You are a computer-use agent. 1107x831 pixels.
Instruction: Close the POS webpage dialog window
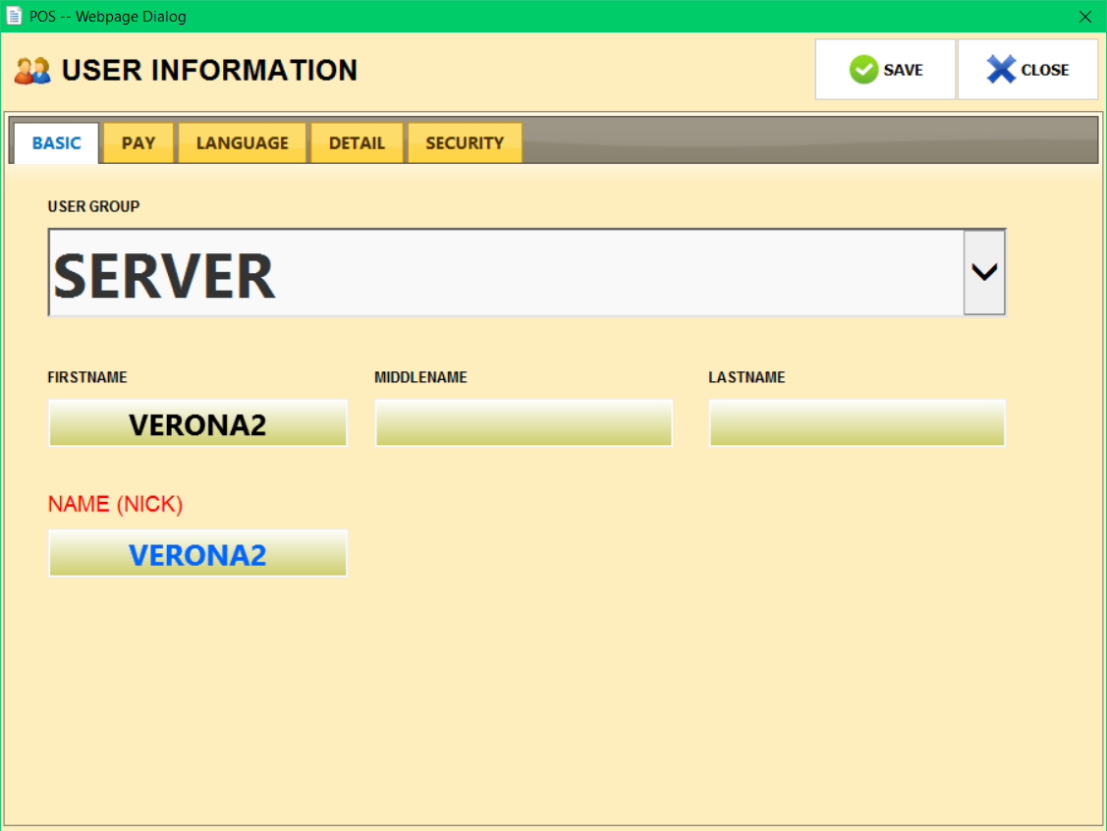coord(1084,17)
